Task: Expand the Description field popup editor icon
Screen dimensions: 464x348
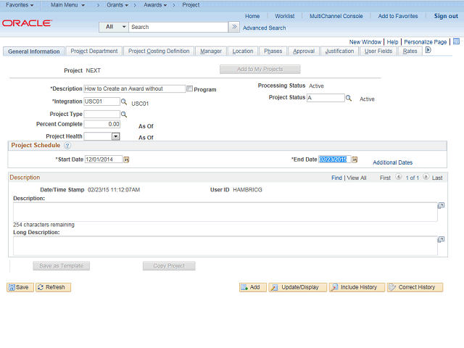Action: pos(441,205)
